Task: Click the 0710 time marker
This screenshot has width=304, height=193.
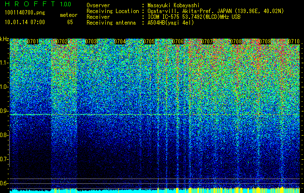Action: [x=294, y=41]
